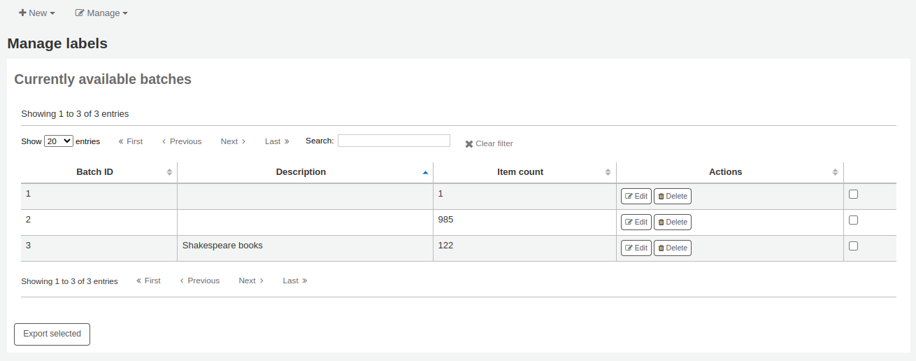Sort by Item count column icon
Viewport: 916px width, 361px height.
click(x=608, y=172)
